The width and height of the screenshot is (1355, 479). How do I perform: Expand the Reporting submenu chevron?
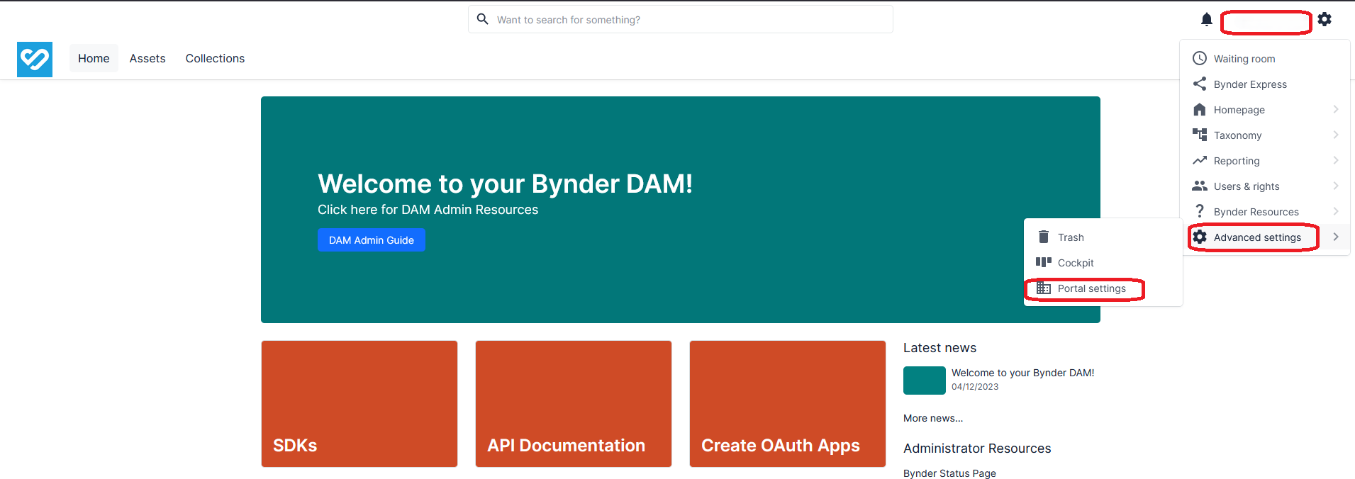(x=1335, y=161)
